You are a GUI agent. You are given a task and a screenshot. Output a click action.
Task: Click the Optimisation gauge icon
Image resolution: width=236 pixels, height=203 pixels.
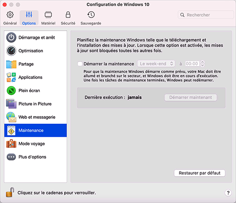click(x=11, y=51)
